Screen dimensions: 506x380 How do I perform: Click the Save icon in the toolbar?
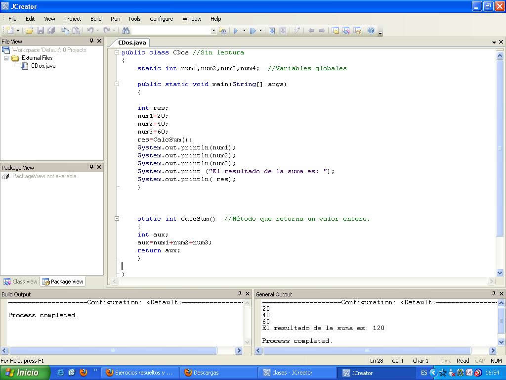coord(41,31)
